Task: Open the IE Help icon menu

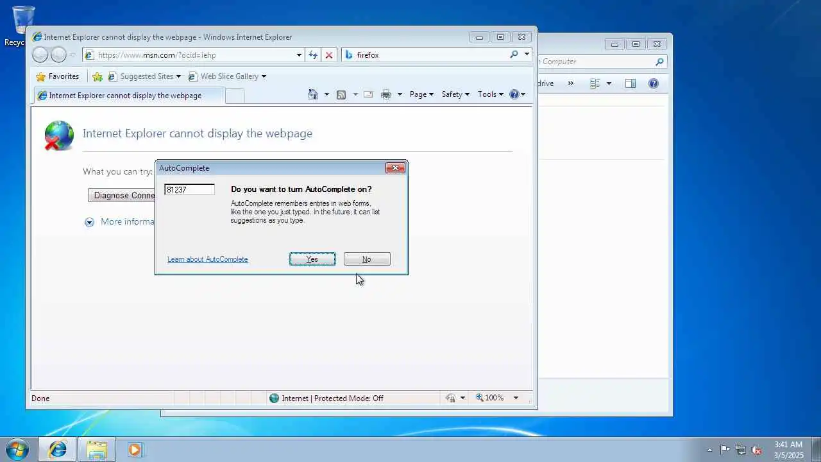Action: pyautogui.click(x=517, y=94)
